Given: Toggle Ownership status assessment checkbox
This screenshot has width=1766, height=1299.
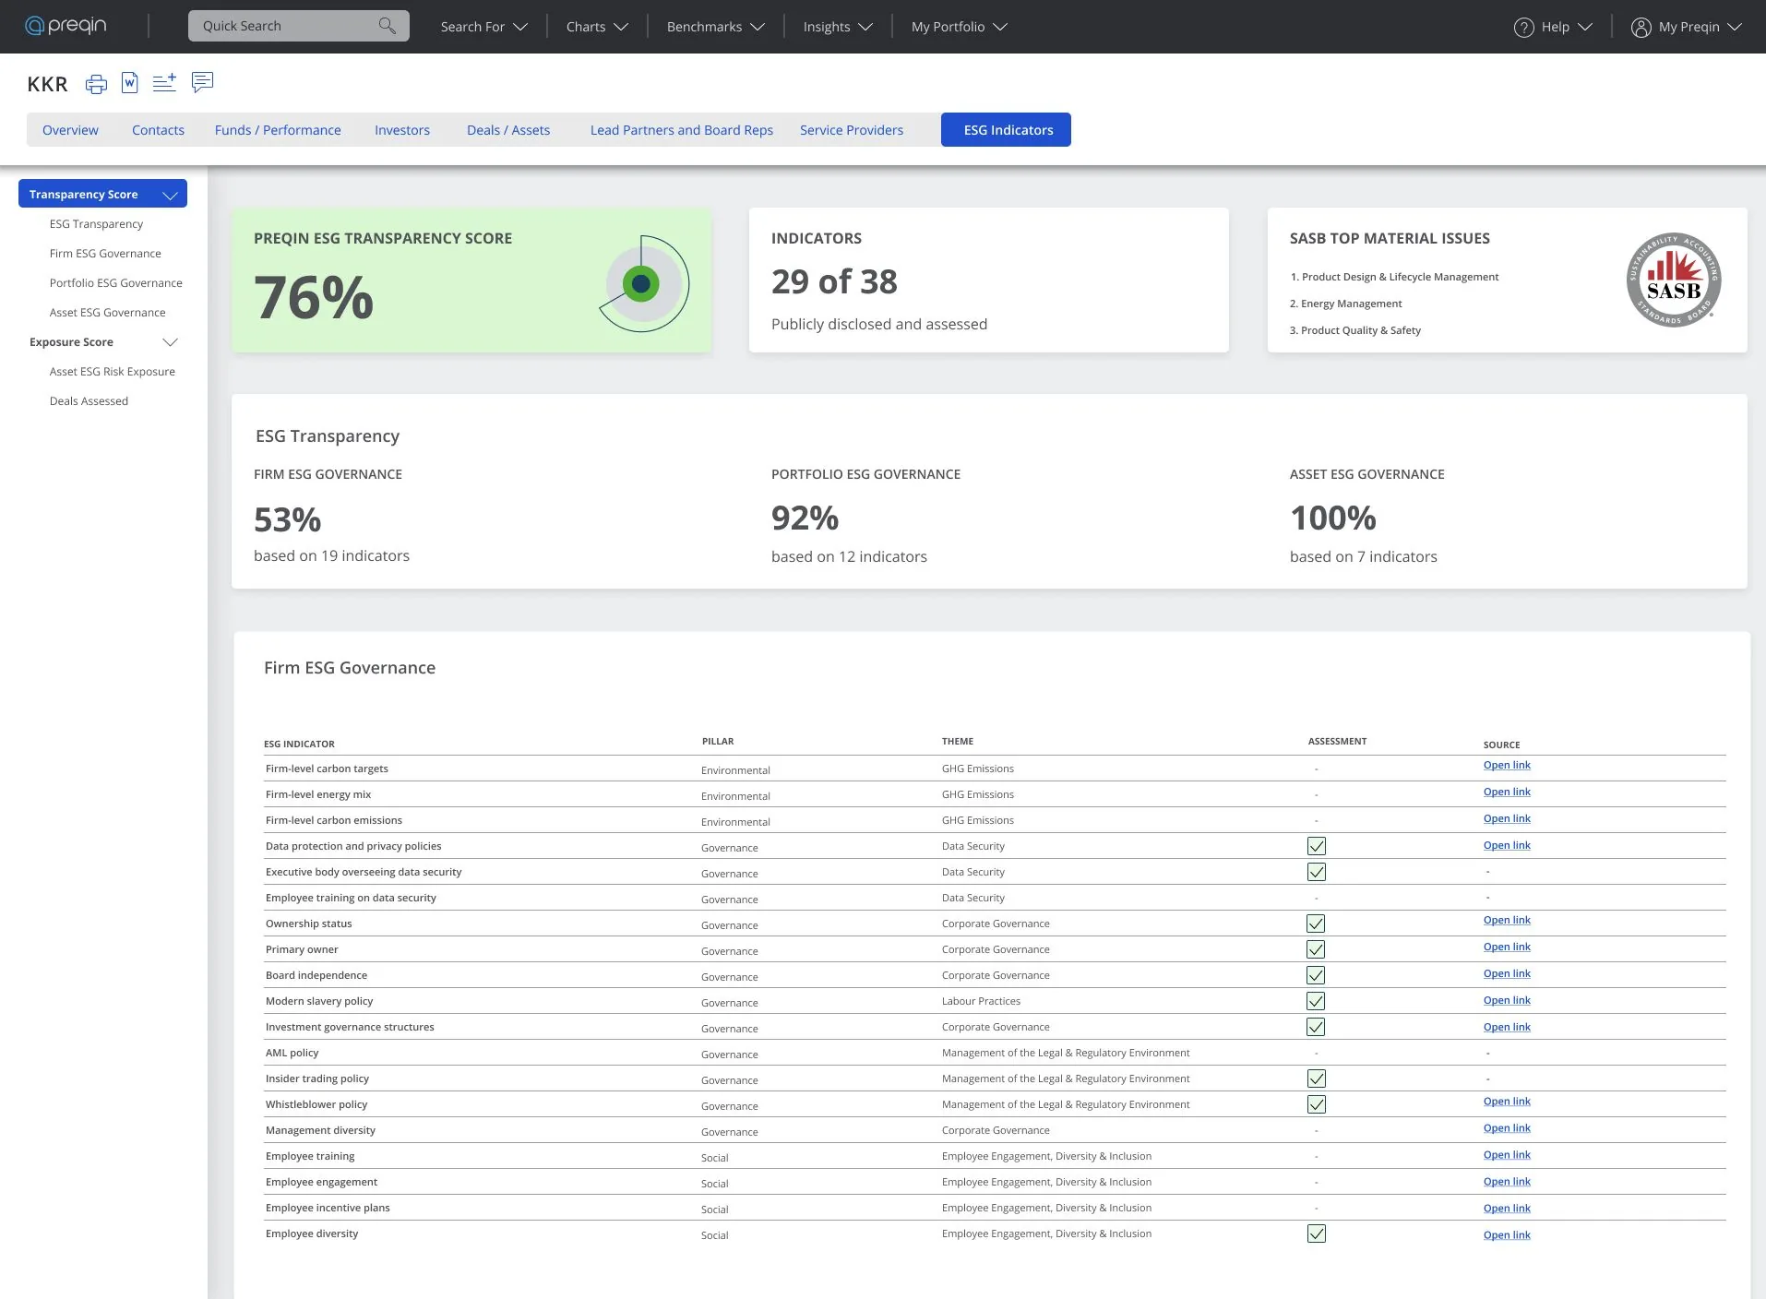Looking at the screenshot, I should (1317, 924).
